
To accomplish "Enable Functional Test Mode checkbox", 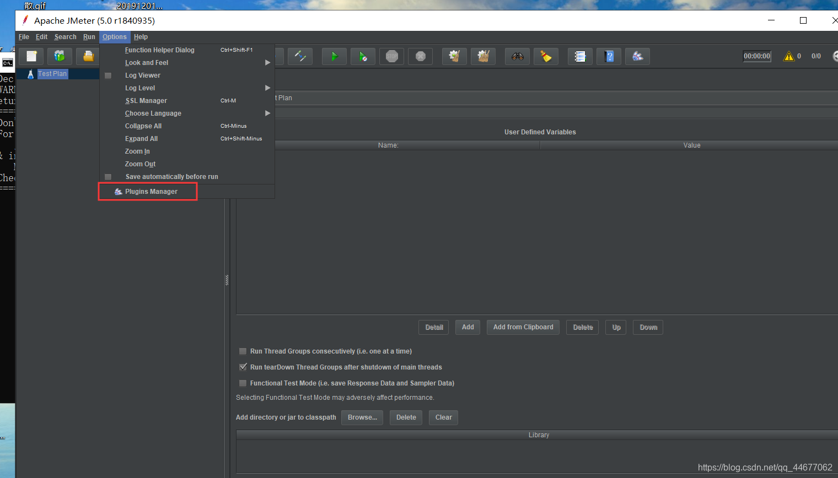I will coord(243,383).
